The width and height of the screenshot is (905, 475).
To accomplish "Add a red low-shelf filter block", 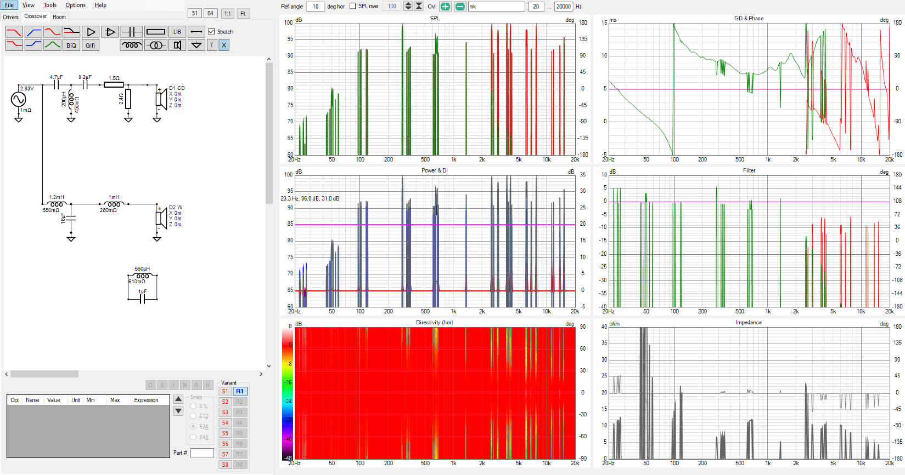I will click(14, 45).
